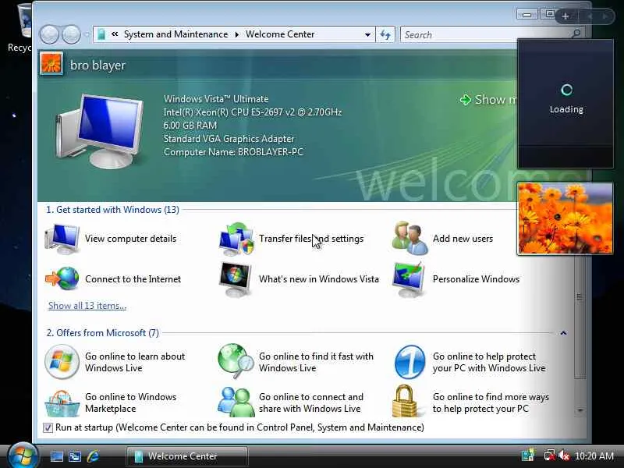Click the search magnifier icon

pyautogui.click(x=576, y=34)
